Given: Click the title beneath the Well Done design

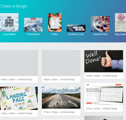Looking at the screenshot, I should (x=102, y=76).
